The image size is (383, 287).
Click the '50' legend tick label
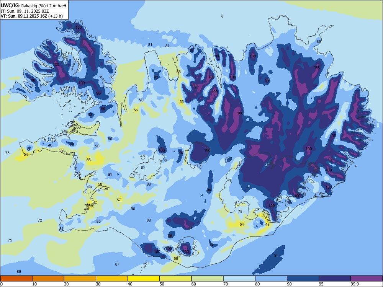tap(162, 284)
